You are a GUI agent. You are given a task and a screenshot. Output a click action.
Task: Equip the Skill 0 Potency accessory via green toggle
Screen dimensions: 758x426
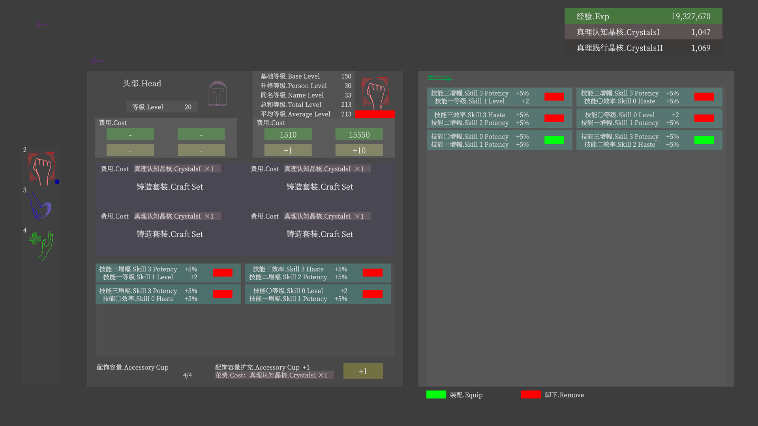[x=554, y=140]
